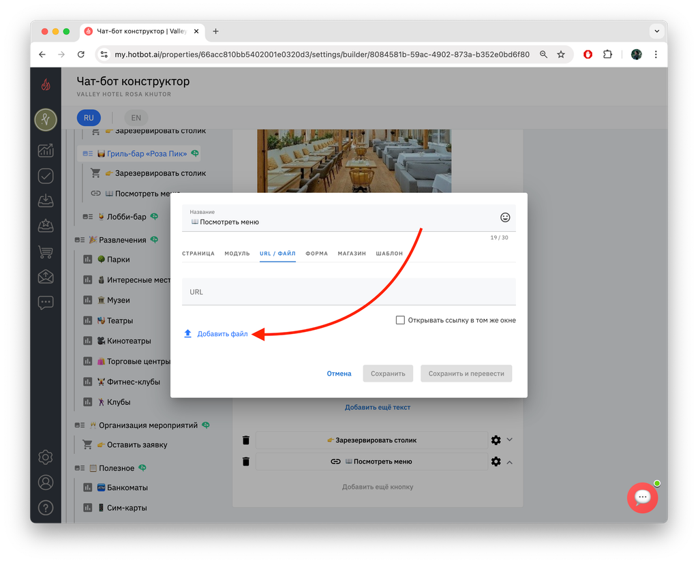The height and width of the screenshot is (563, 698).
Task: Select Кинотеатры in the tree
Action: pyautogui.click(x=129, y=341)
